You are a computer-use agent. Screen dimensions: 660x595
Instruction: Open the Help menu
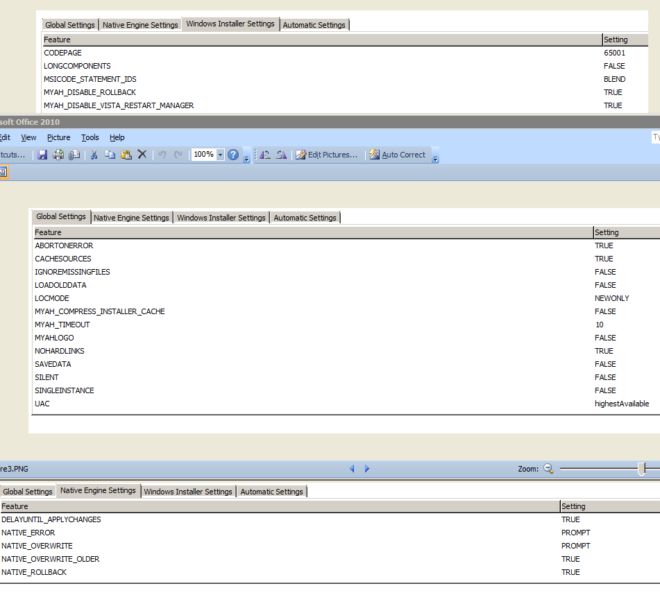tap(117, 137)
